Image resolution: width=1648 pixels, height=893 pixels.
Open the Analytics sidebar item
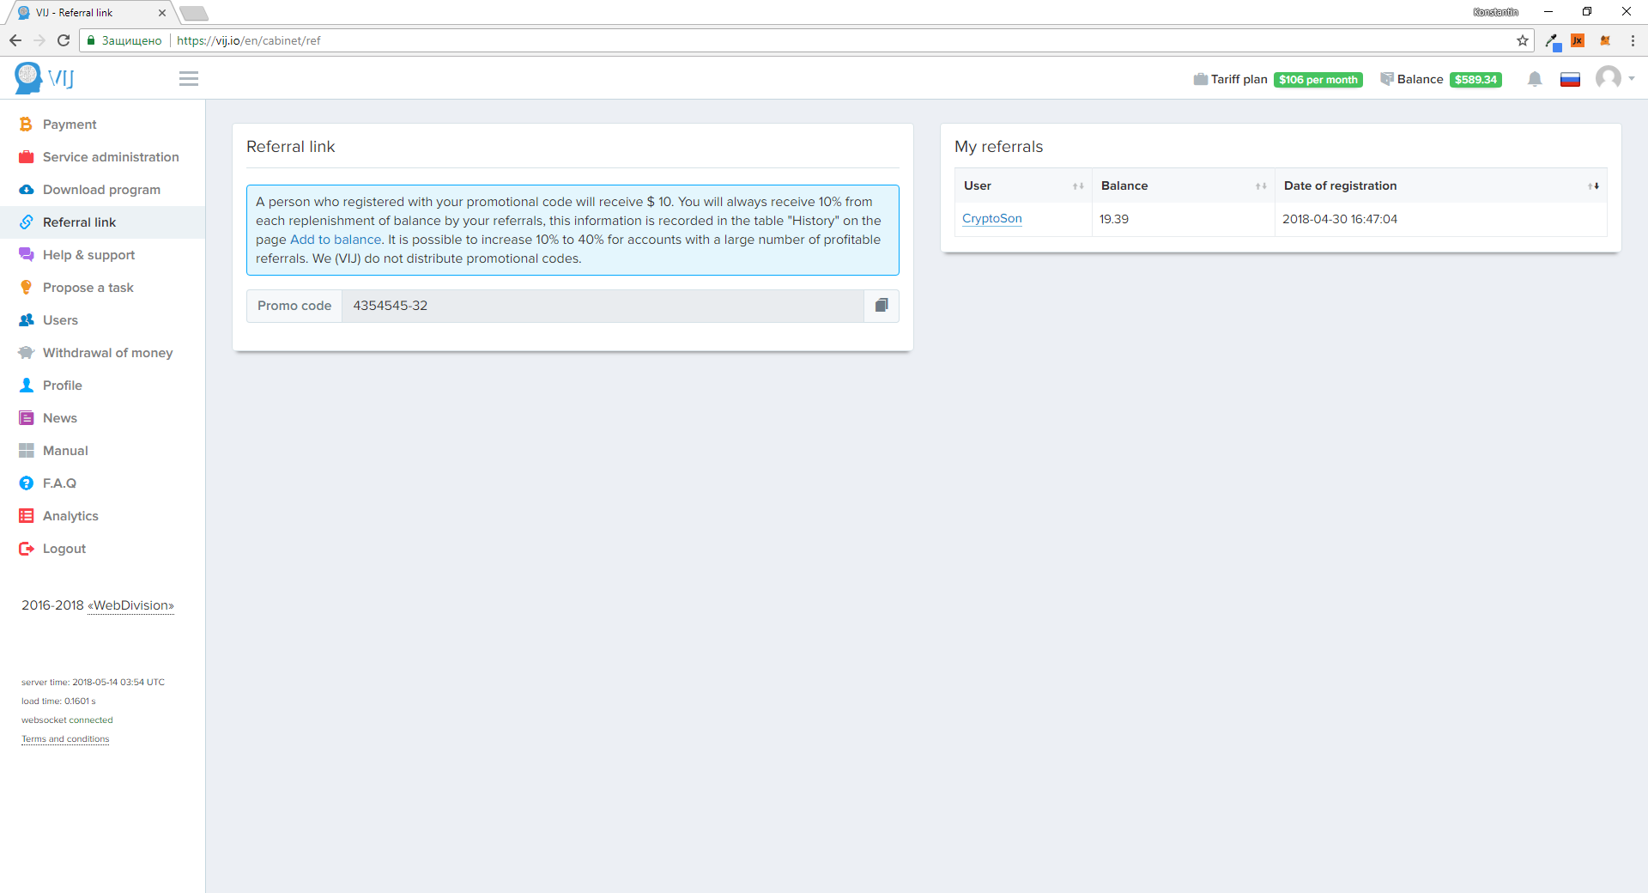point(70,516)
